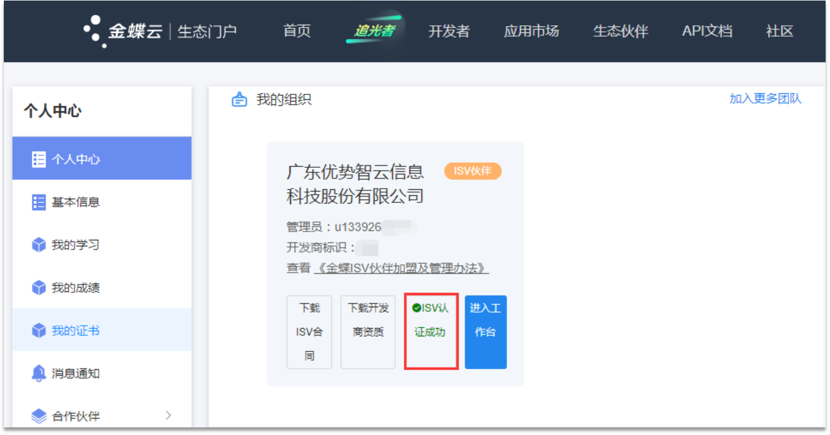The height and width of the screenshot is (435, 830).
Task: Click the company name 广东优势智云信息科技股份有限公司
Action: [x=355, y=184]
